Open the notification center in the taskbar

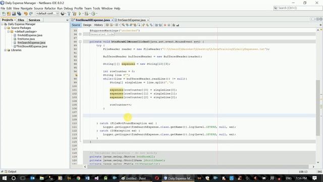point(314,178)
